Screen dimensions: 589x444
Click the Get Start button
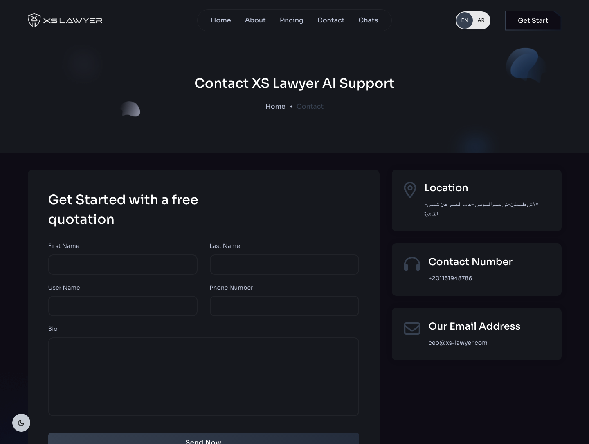pos(533,20)
